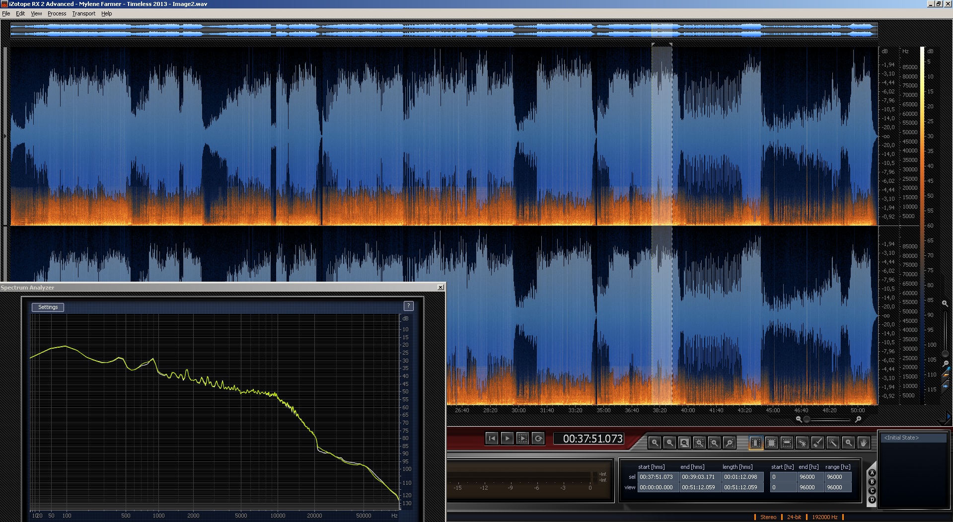Select compare state D
Image resolution: width=953 pixels, height=522 pixels.
[872, 500]
